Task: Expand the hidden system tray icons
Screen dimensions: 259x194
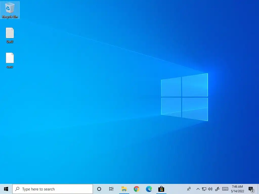Action: [x=198, y=189]
